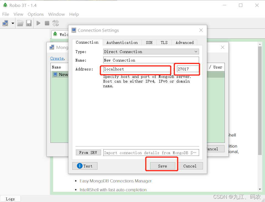
Task: Click 'IntelliShell with fast auto-completion' text
Action: 113,190
